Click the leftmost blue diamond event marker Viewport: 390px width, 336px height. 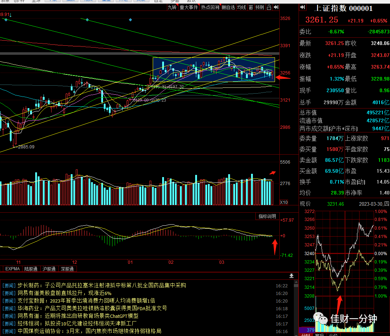6,20
